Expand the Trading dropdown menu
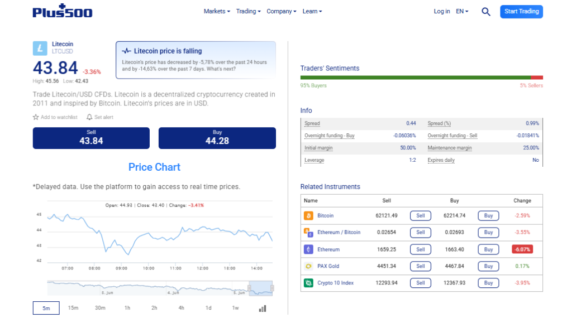 pos(248,11)
